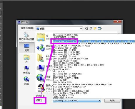Viewport: 135px width, 109px height.
Task: Open the format combo box showing Photoshop (*.PSD;*.PDD)
Action: 77,101
